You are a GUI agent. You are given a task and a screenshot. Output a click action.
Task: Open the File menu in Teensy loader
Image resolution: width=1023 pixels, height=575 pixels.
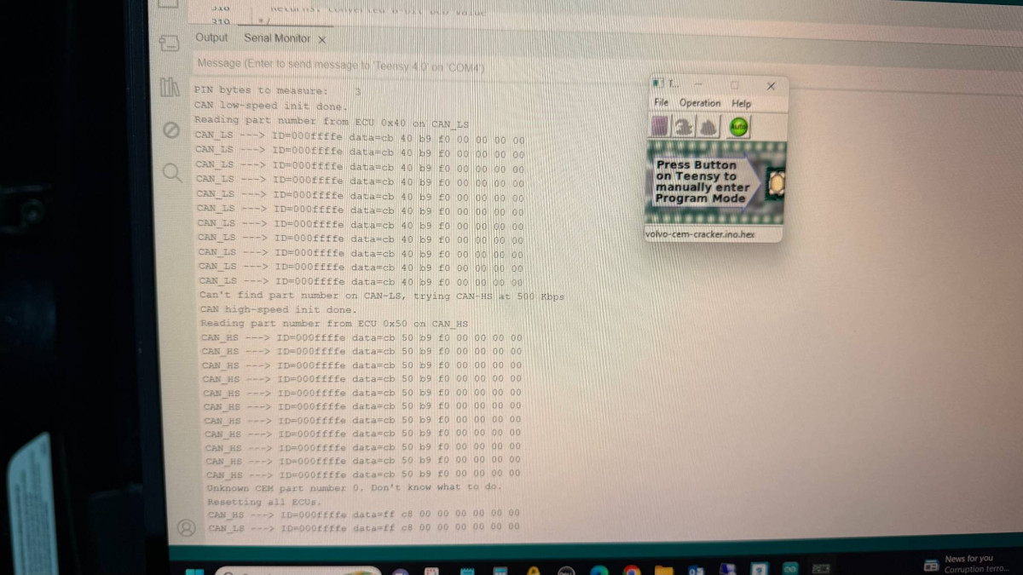(x=661, y=102)
